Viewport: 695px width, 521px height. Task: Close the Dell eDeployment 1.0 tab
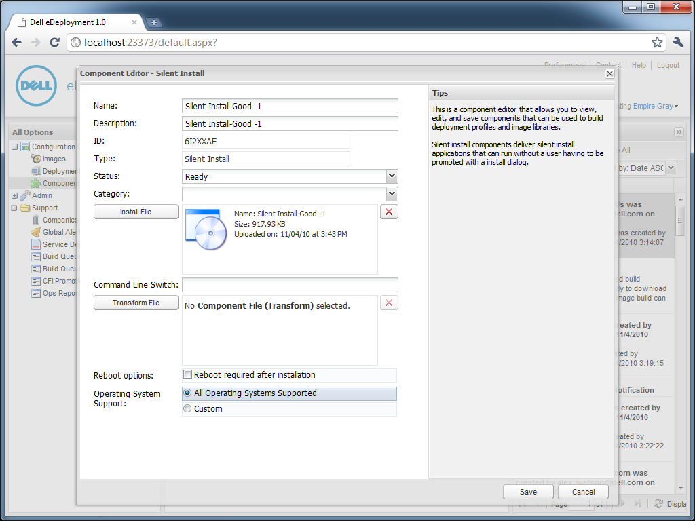134,22
